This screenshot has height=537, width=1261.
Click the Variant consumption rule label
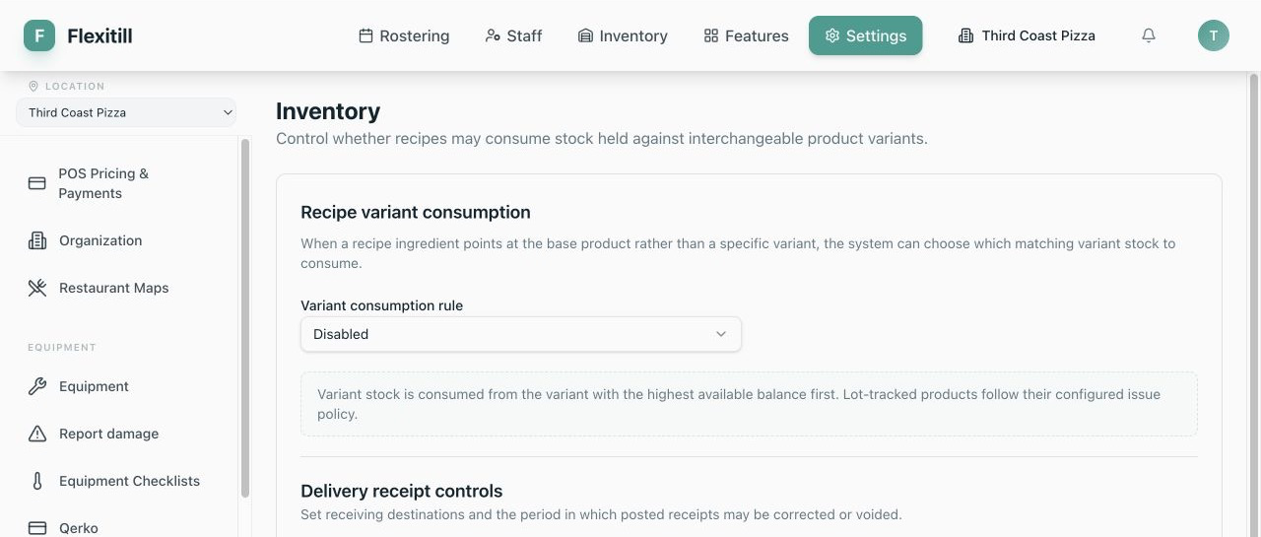(382, 305)
